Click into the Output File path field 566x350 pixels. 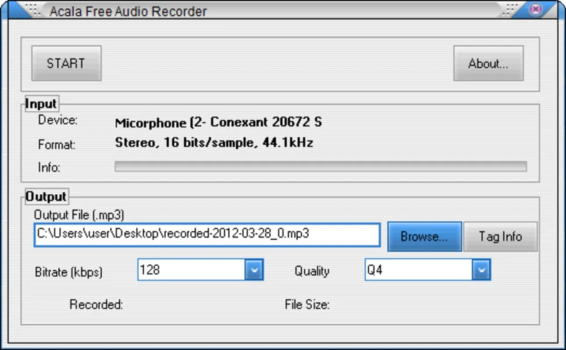click(207, 234)
